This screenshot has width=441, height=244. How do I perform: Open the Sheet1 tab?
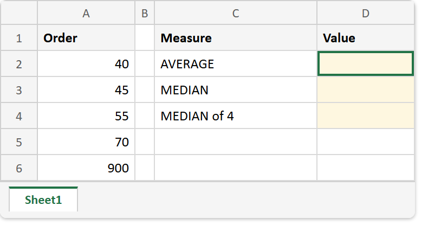(43, 200)
